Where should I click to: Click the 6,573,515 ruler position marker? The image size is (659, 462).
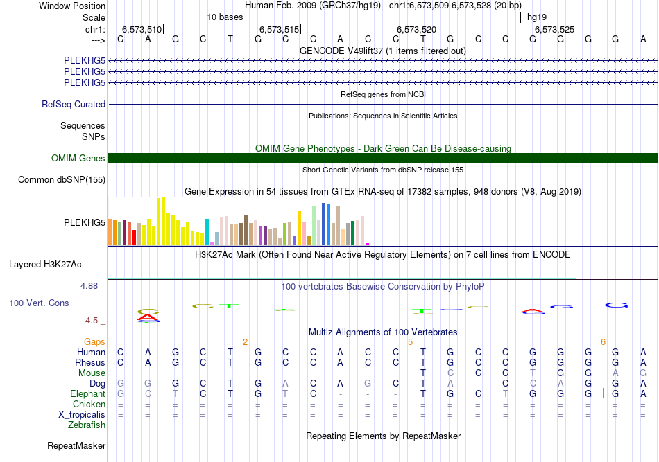[x=280, y=29]
